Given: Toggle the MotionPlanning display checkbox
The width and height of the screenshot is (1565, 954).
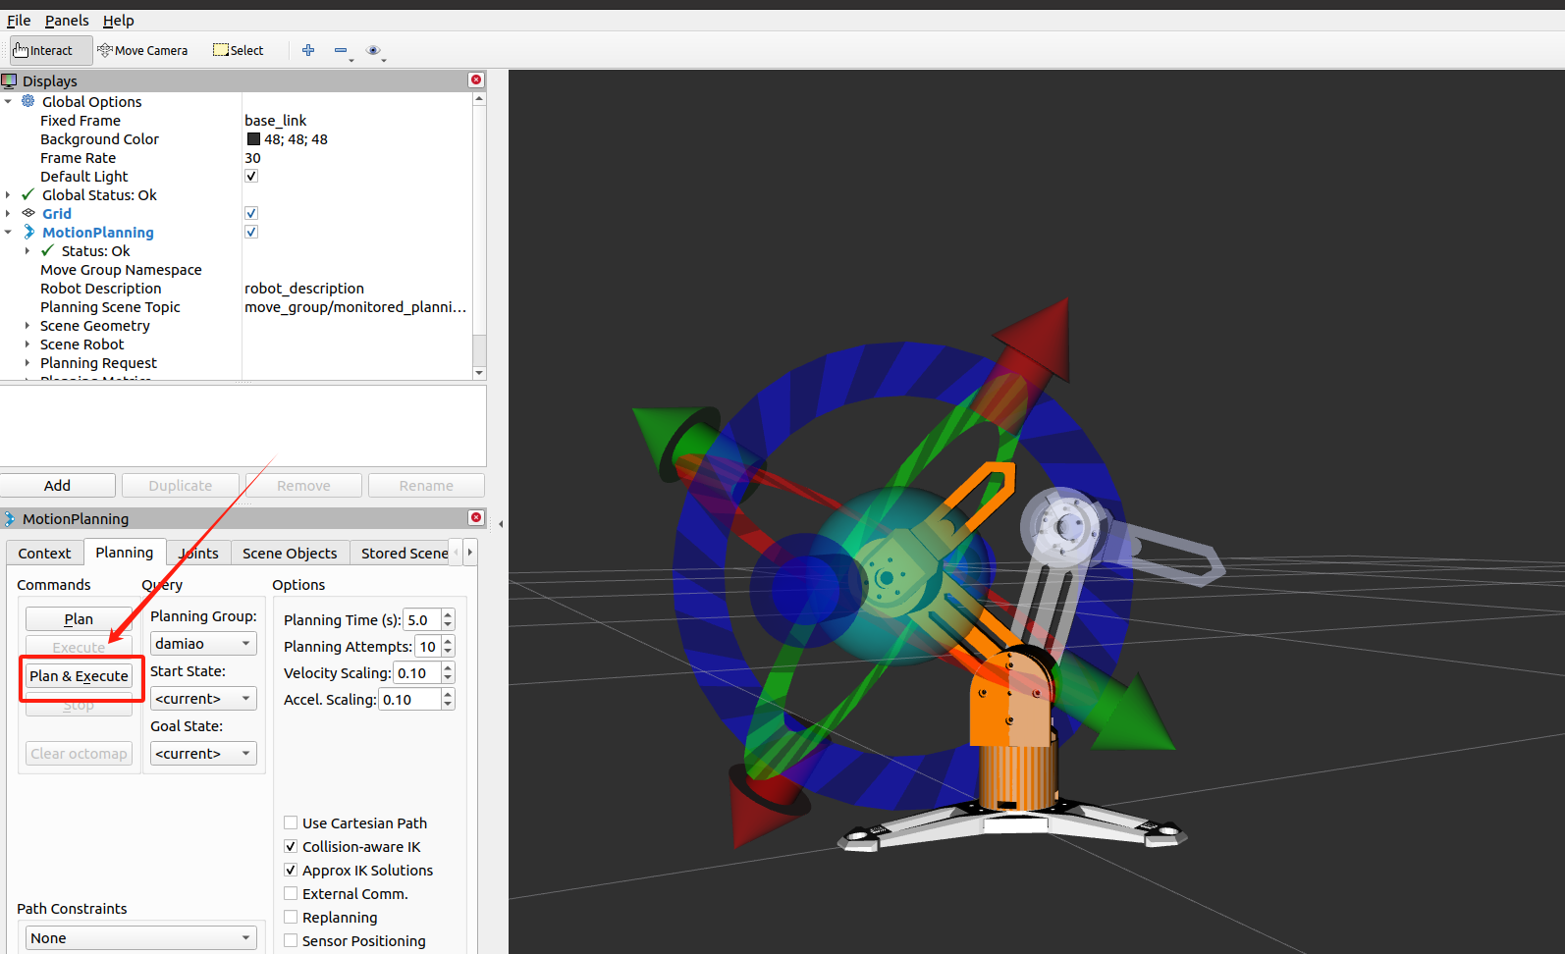Looking at the screenshot, I should pos(251,232).
